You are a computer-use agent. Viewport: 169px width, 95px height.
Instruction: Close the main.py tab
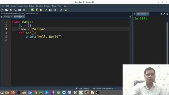[x=12, y=17]
